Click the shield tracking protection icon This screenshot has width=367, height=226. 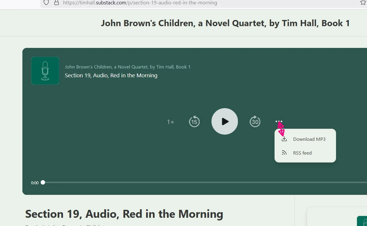(46, 3)
